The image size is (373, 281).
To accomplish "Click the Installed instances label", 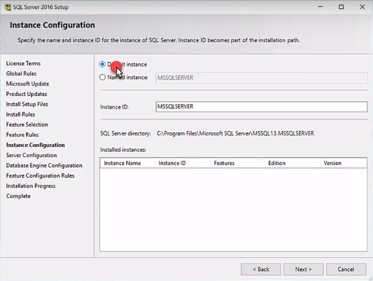I will click(x=123, y=150).
